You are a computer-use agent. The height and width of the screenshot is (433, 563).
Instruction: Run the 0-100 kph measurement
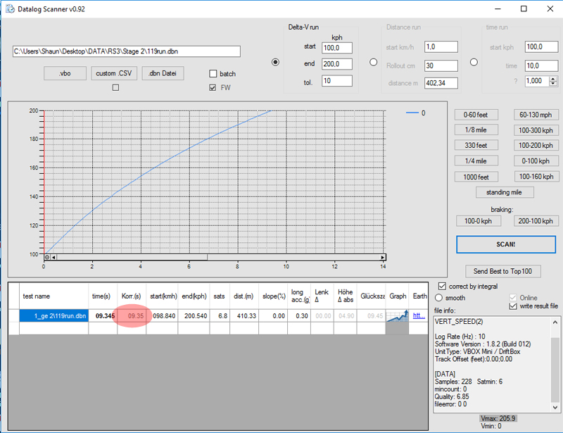point(535,161)
